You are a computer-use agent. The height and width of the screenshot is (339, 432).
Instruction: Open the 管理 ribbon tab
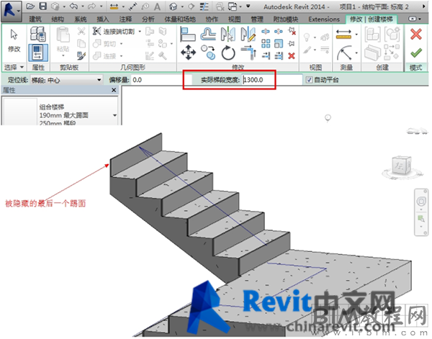[257, 19]
